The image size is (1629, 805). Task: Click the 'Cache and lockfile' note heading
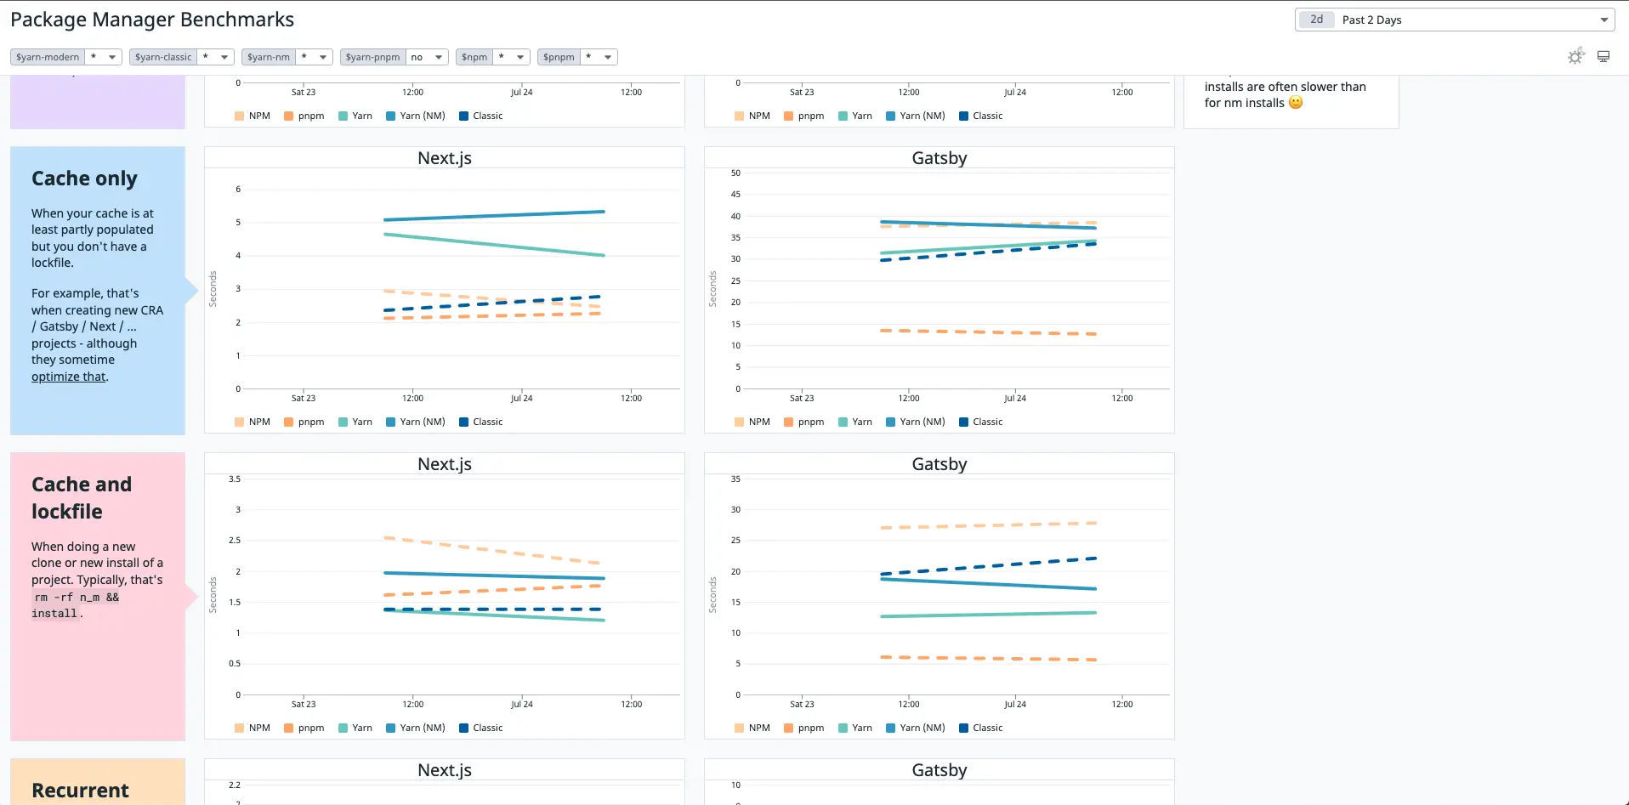point(82,498)
